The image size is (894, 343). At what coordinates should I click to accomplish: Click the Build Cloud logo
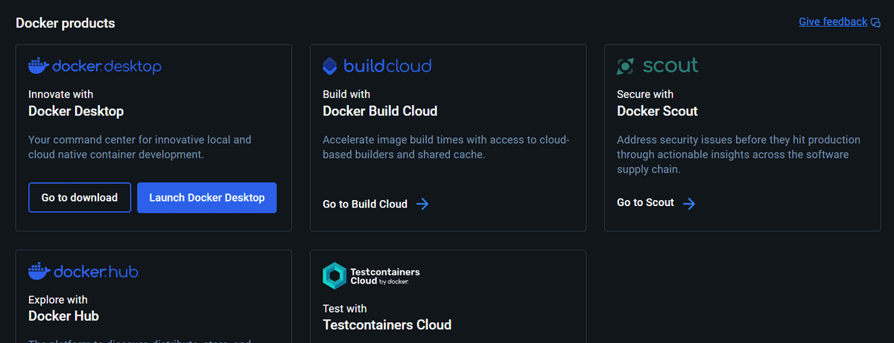click(377, 66)
